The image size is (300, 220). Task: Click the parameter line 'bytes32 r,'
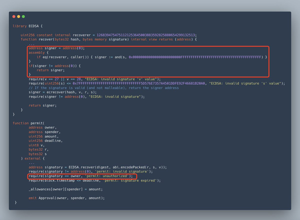[38, 150]
